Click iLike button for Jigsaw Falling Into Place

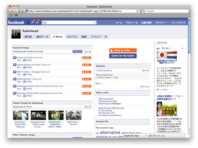pyautogui.click(x=87, y=65)
